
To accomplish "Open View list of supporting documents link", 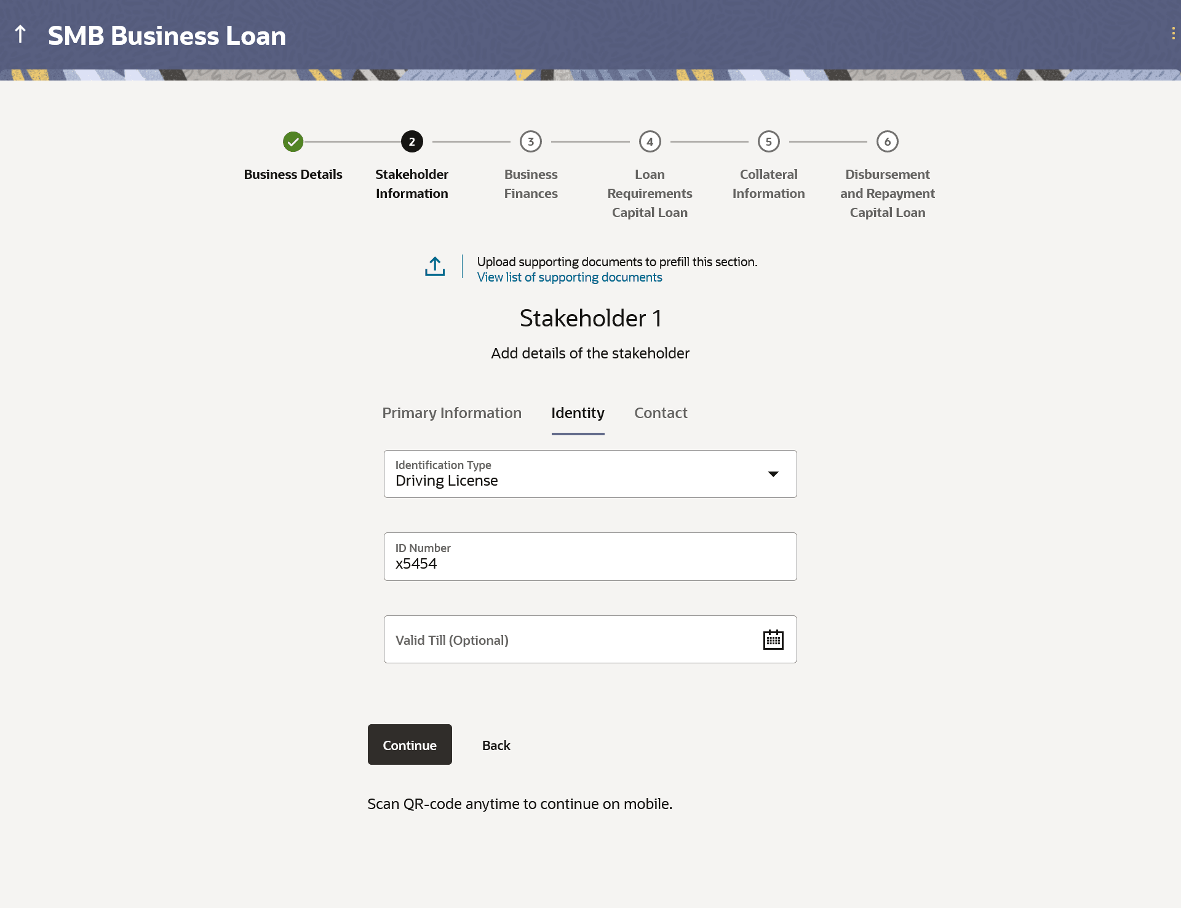I will tap(570, 277).
